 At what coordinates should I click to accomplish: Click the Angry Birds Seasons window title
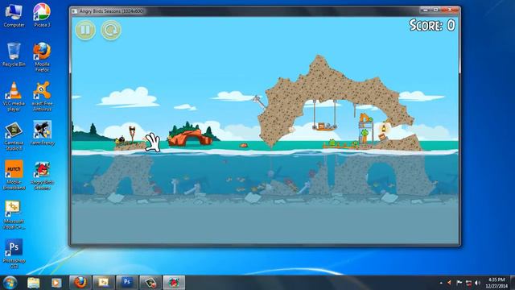click(111, 11)
